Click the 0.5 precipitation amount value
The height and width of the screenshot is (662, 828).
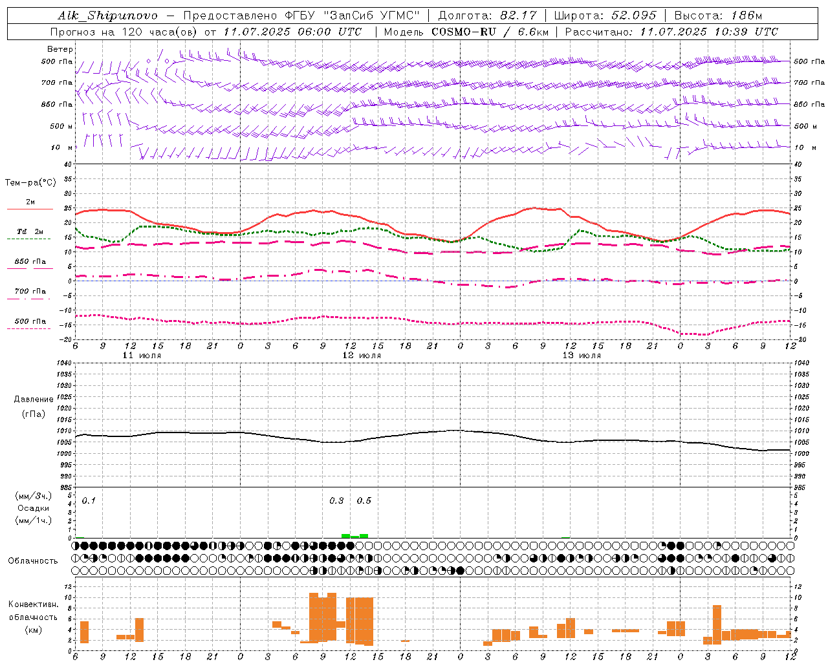click(x=364, y=500)
